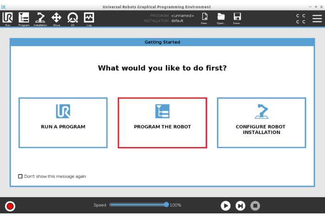Choose Run a Program tile
325x218 pixels.
63,122
